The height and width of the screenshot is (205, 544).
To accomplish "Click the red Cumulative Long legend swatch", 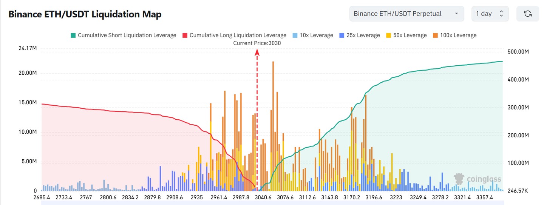I will [185, 35].
